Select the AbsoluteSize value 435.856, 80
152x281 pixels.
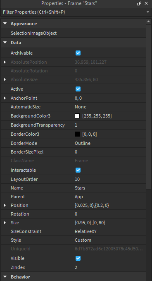point(86,79)
